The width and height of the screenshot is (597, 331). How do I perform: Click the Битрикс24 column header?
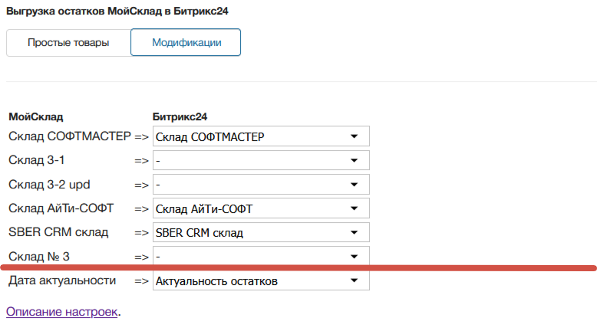pyautogui.click(x=181, y=116)
